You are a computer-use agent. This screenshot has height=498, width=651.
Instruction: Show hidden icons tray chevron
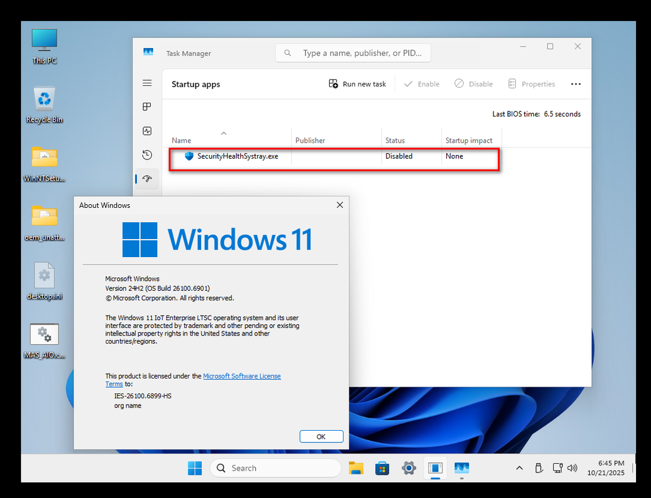point(519,468)
